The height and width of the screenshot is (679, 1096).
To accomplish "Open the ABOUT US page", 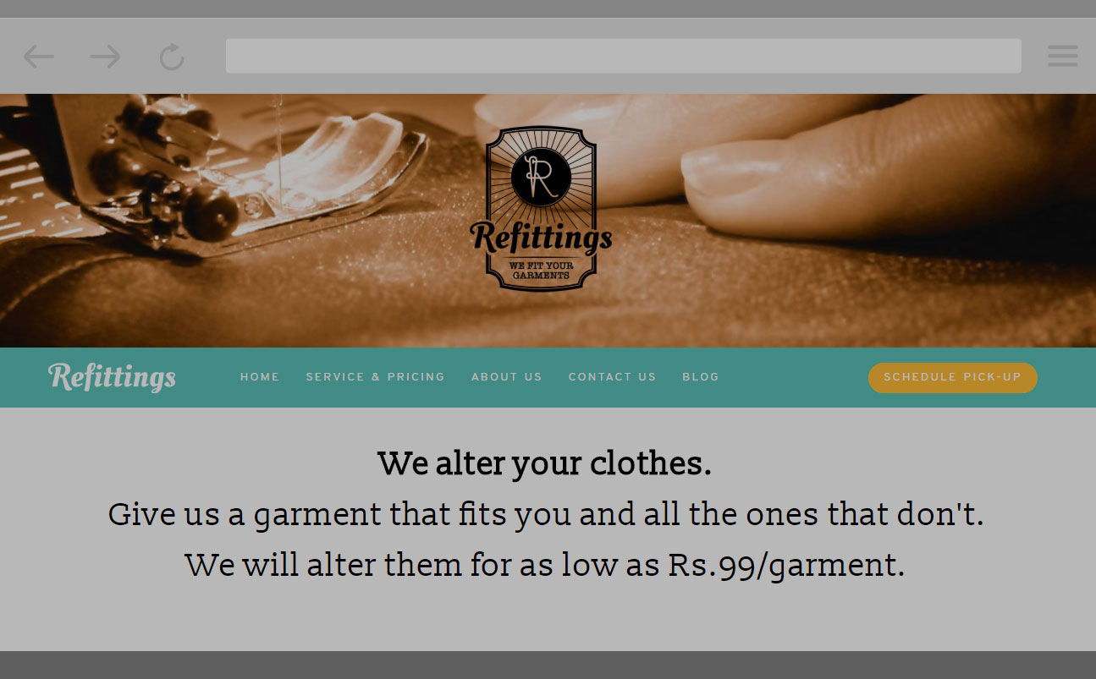I will click(506, 377).
